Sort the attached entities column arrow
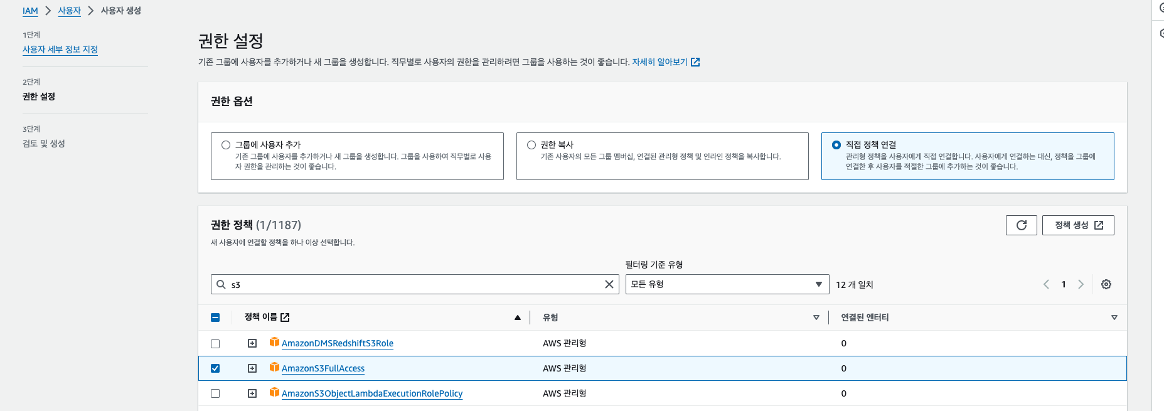 pyautogui.click(x=1114, y=318)
